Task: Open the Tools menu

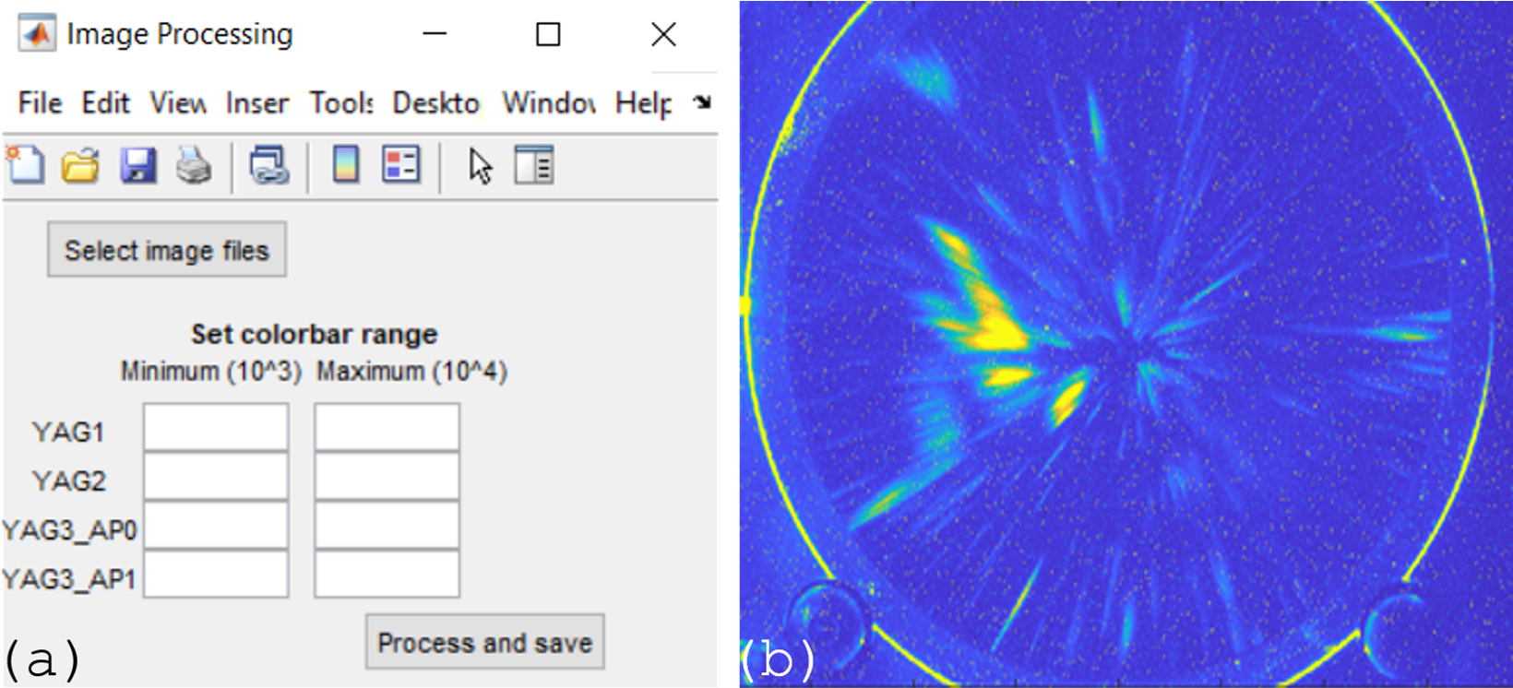Action: click(x=341, y=102)
